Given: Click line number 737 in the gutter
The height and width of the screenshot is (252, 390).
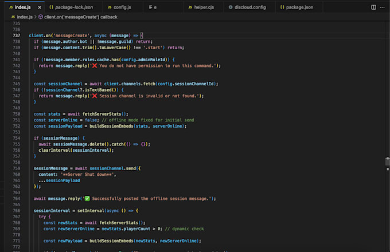Looking at the screenshot, I should coord(16,36).
